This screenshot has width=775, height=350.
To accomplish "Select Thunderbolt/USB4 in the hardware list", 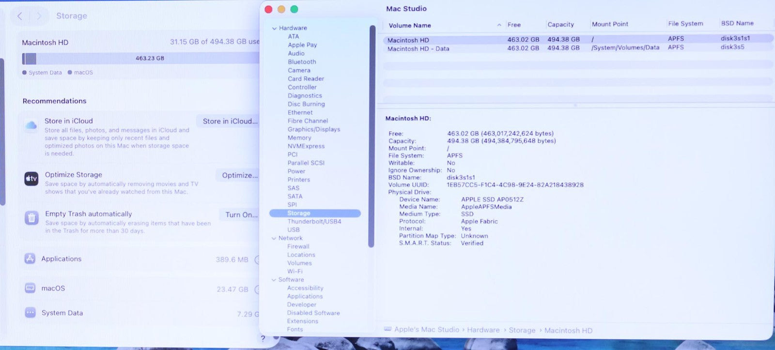I will (314, 222).
